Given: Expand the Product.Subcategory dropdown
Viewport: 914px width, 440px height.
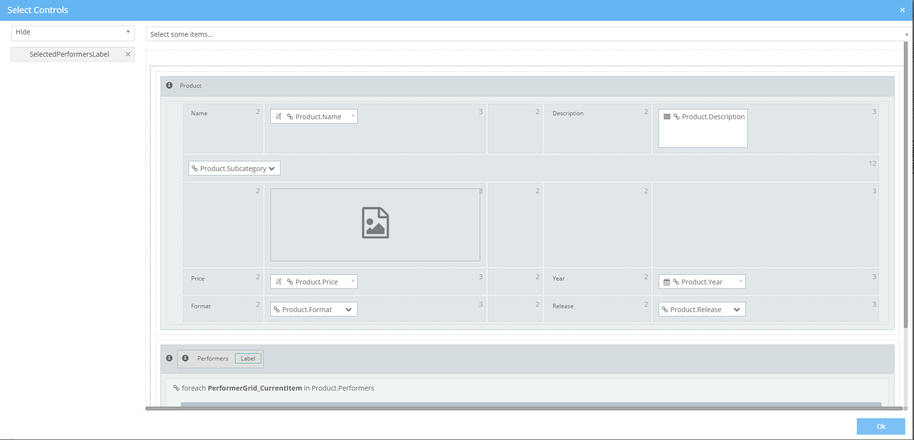Looking at the screenshot, I should [x=271, y=169].
